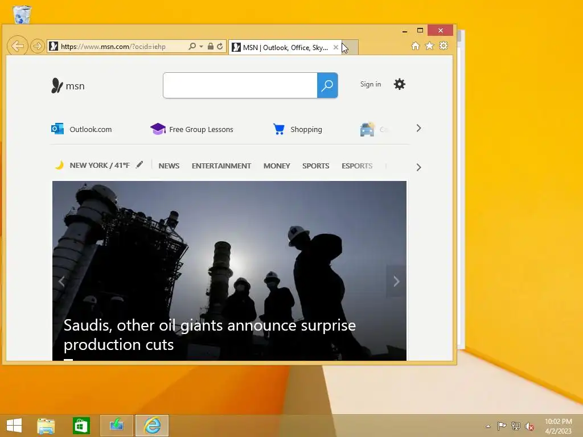Open the clock showing 10:02 PM

pyautogui.click(x=558, y=426)
